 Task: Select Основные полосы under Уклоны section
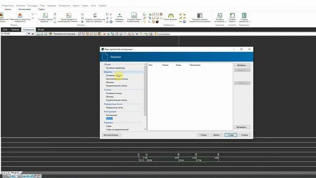click(x=114, y=93)
